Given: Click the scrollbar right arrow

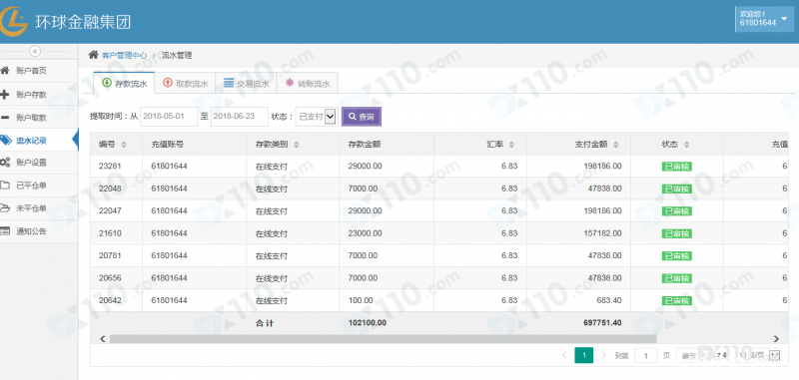Looking at the screenshot, I should tap(776, 338).
